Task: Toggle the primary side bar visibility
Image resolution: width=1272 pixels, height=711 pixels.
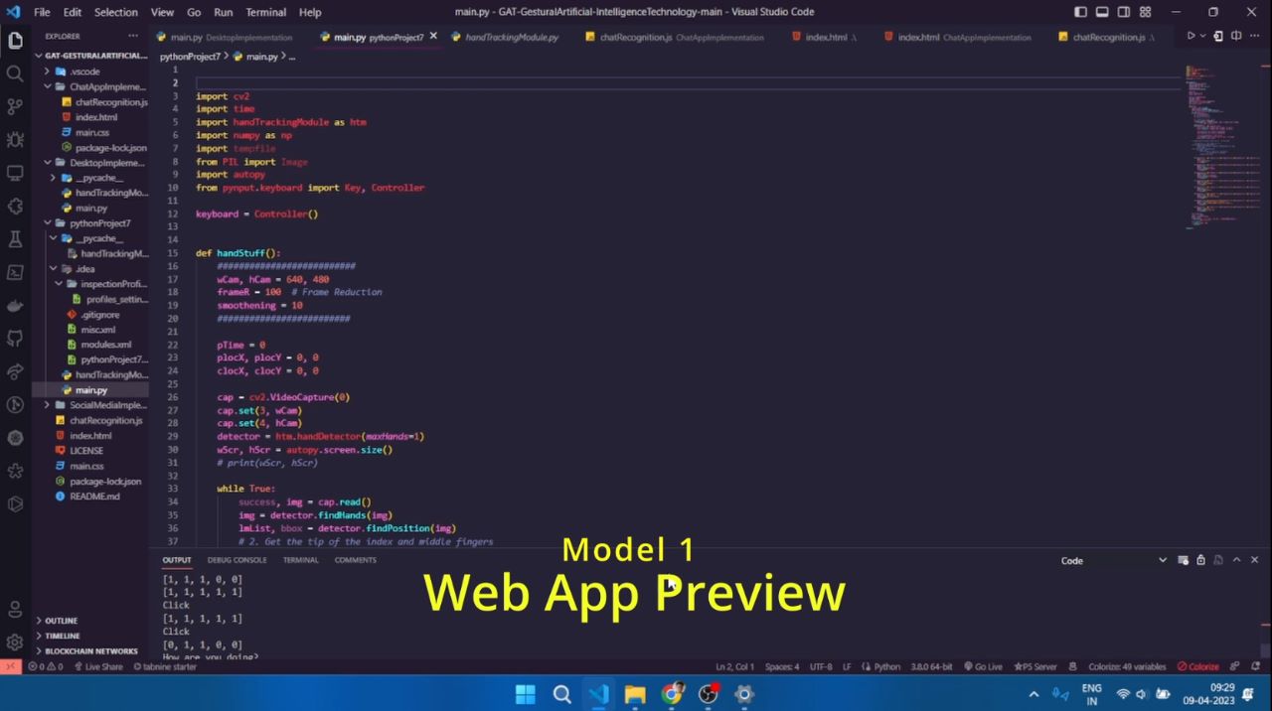Action: coord(1081,12)
